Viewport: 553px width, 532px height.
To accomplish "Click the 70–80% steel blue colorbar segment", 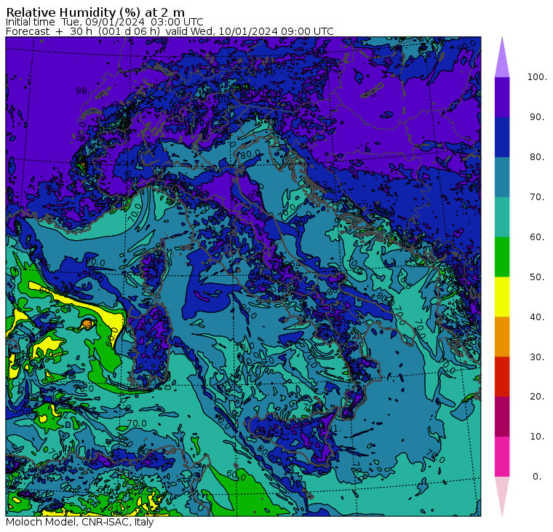I will tap(502, 177).
